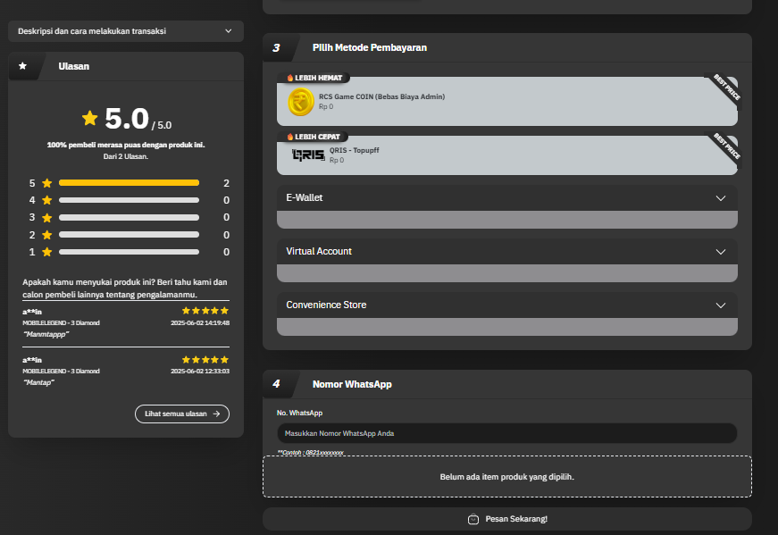Open Lihat semua ulasan reviews link
Image resolution: width=778 pixels, height=535 pixels.
click(x=181, y=414)
